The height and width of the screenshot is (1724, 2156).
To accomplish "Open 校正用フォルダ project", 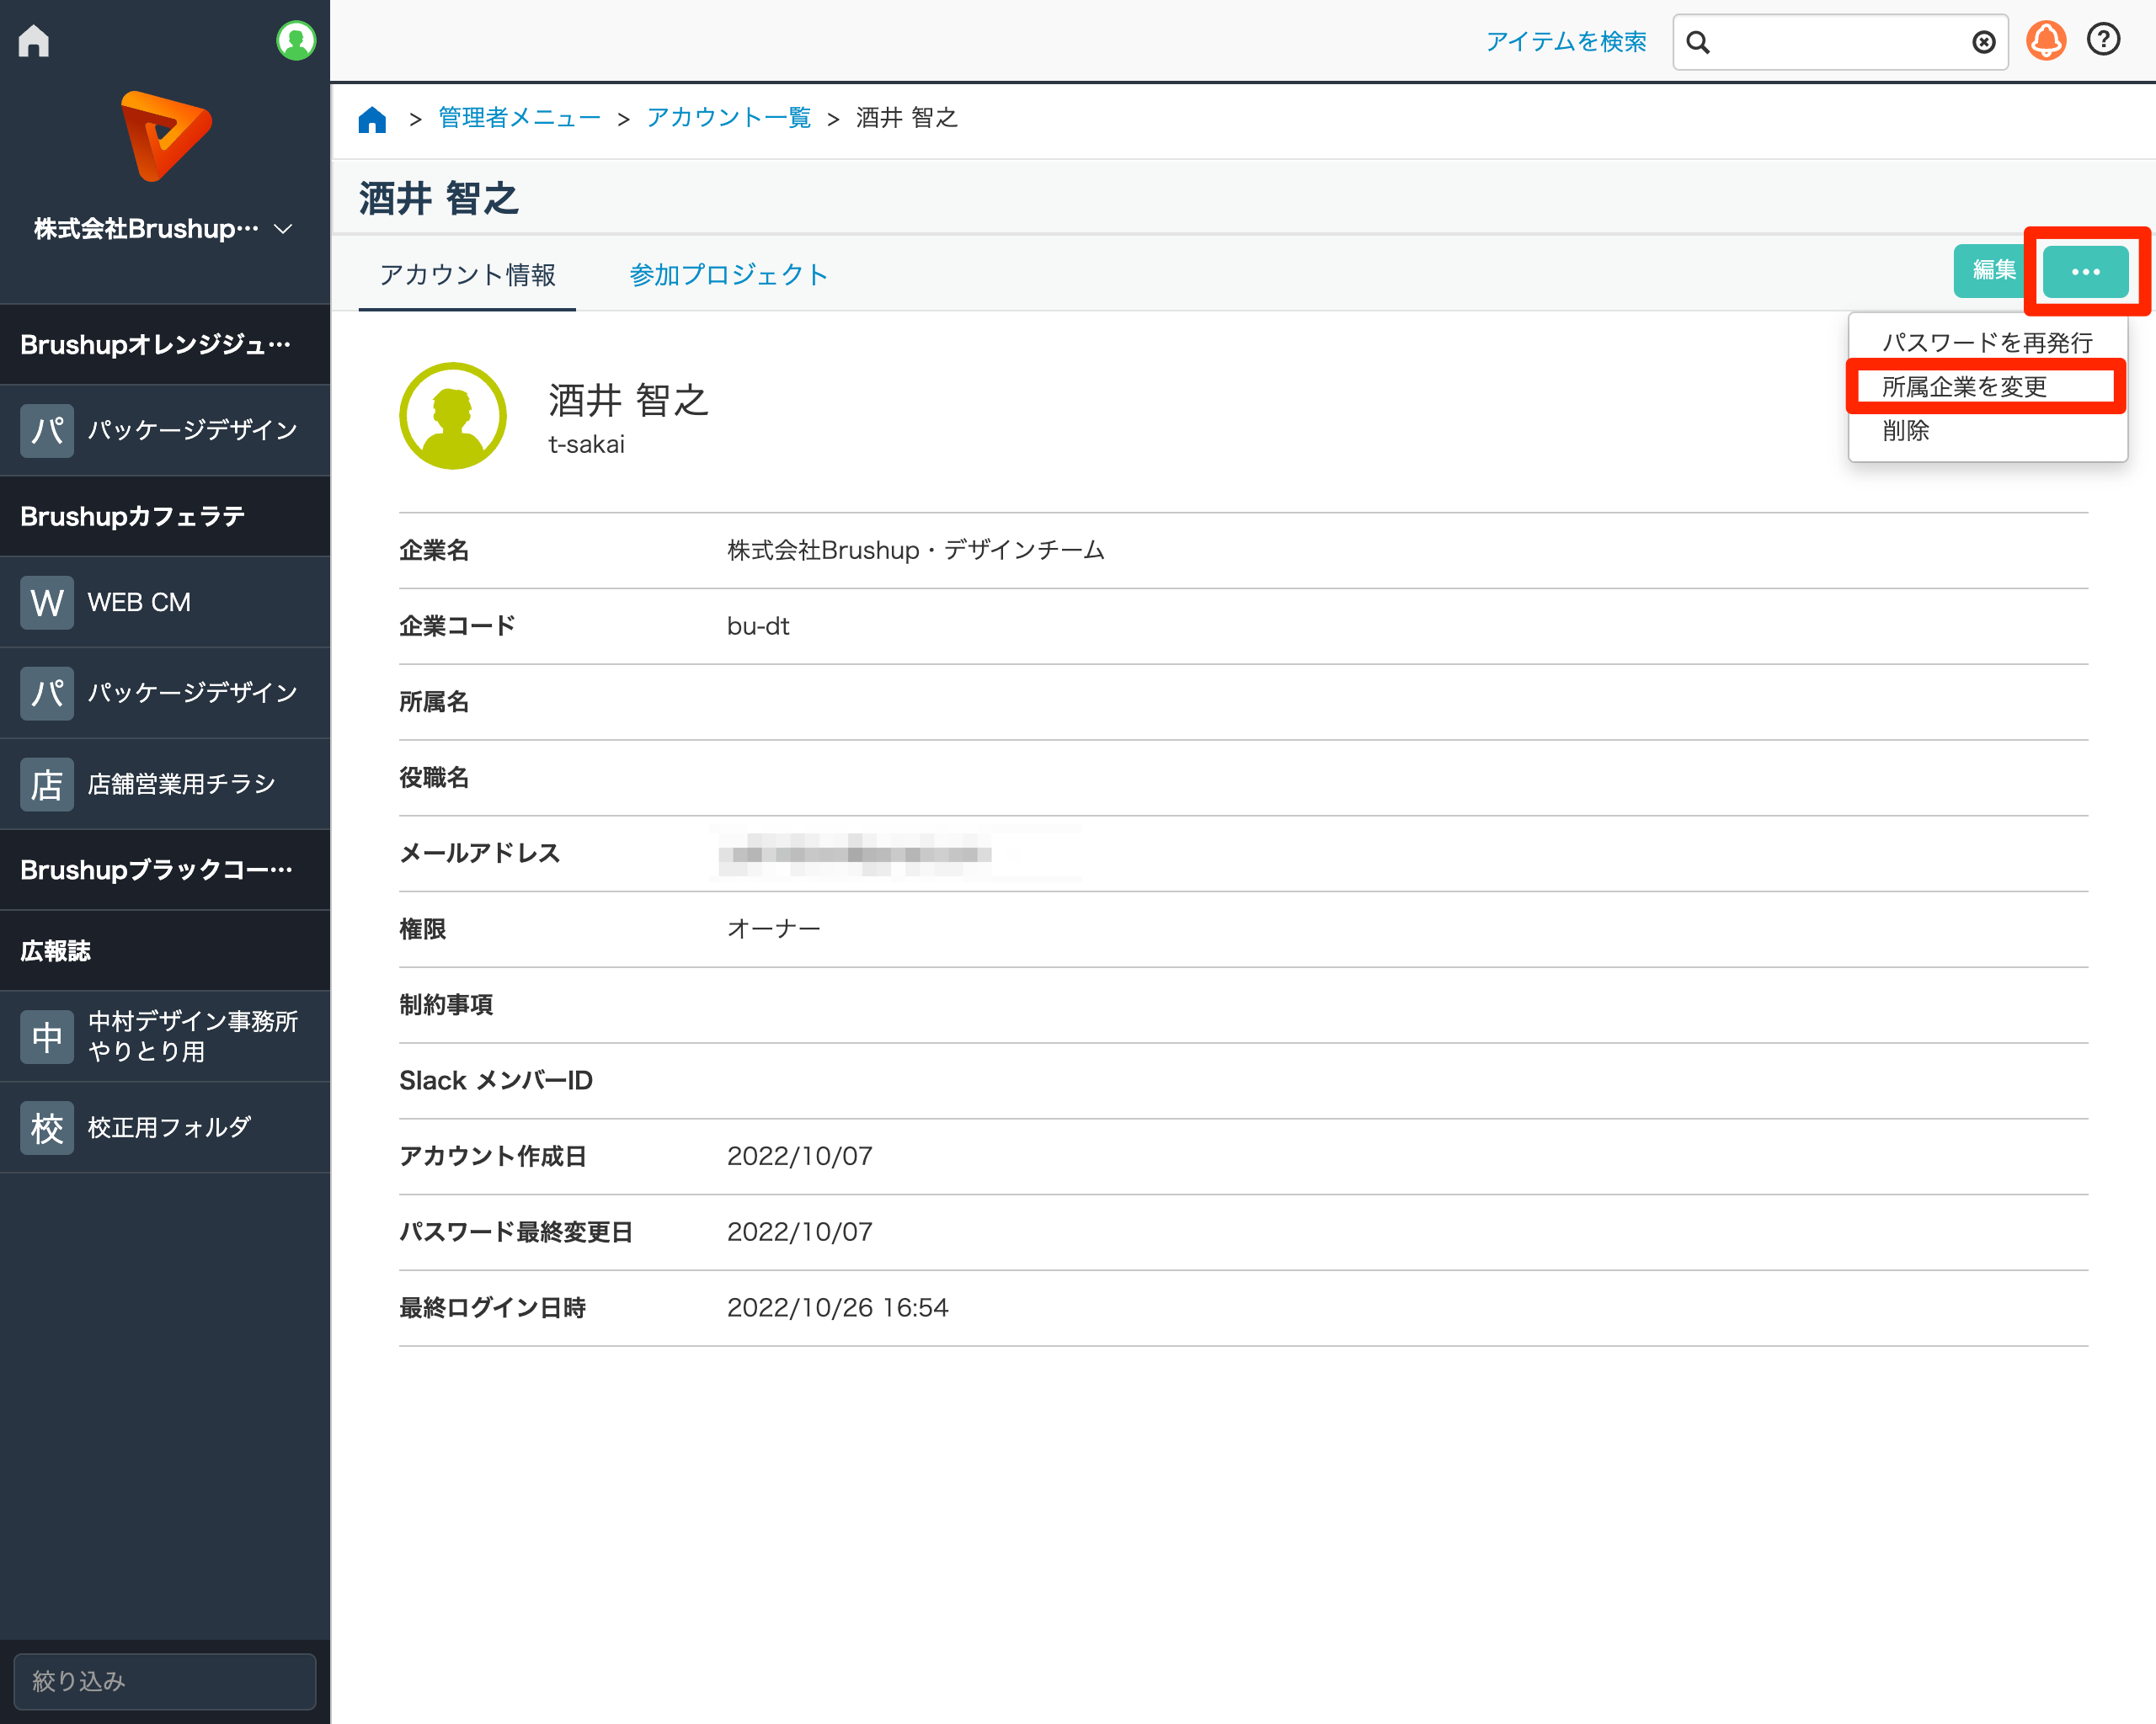I will click(165, 1128).
